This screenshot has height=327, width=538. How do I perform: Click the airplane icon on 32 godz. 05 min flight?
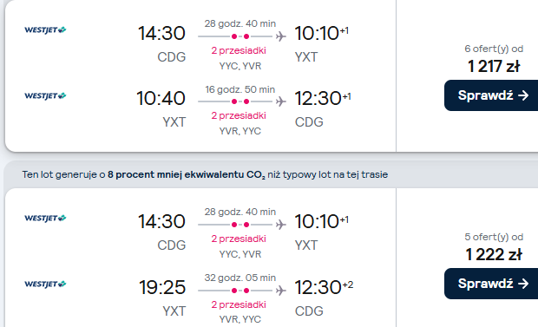click(280, 291)
